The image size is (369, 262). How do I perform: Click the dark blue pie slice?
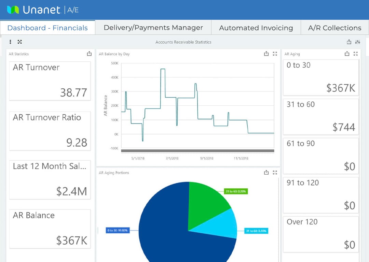click(x=165, y=230)
